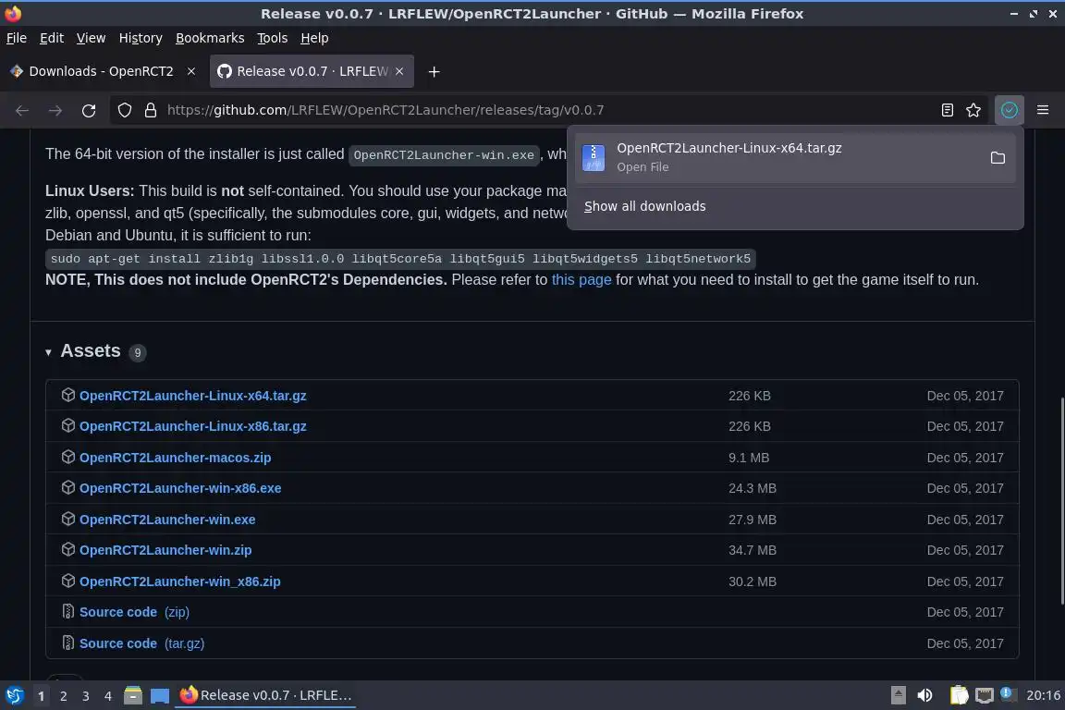Open new tab with plus button
The width and height of the screenshot is (1065, 710).
434,71
